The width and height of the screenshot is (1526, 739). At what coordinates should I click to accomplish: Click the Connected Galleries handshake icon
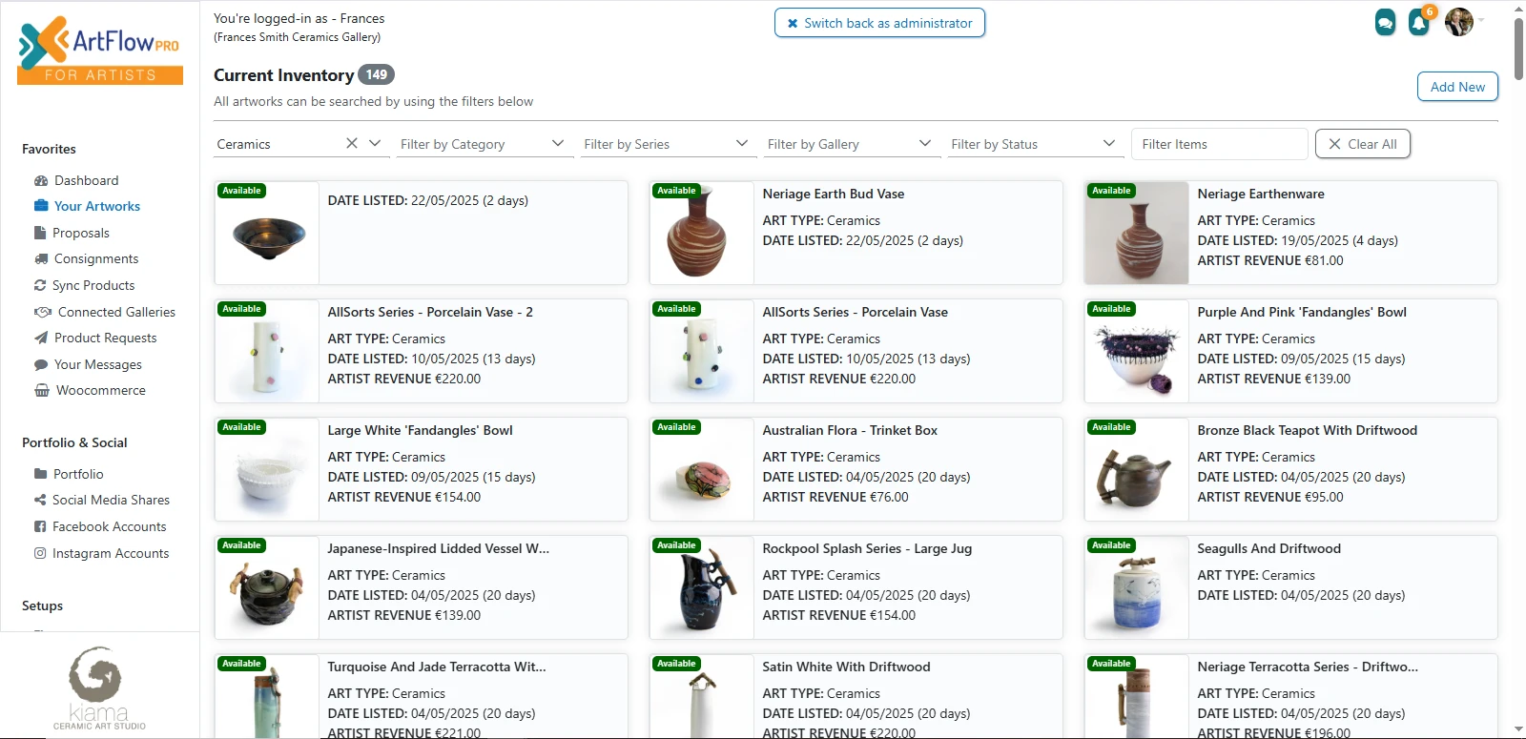[43, 312]
